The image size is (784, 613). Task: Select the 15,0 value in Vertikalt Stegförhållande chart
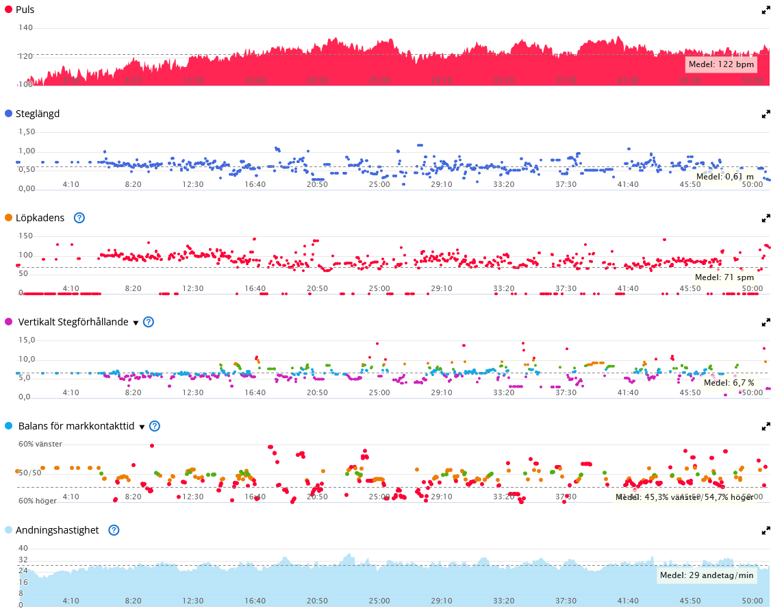tap(27, 340)
